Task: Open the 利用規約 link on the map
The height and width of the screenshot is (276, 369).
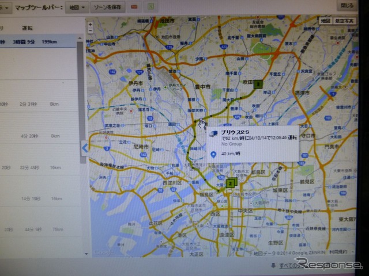Action: (338, 252)
